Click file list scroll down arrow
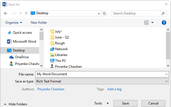The height and width of the screenshot is (107, 171). coord(168,66)
